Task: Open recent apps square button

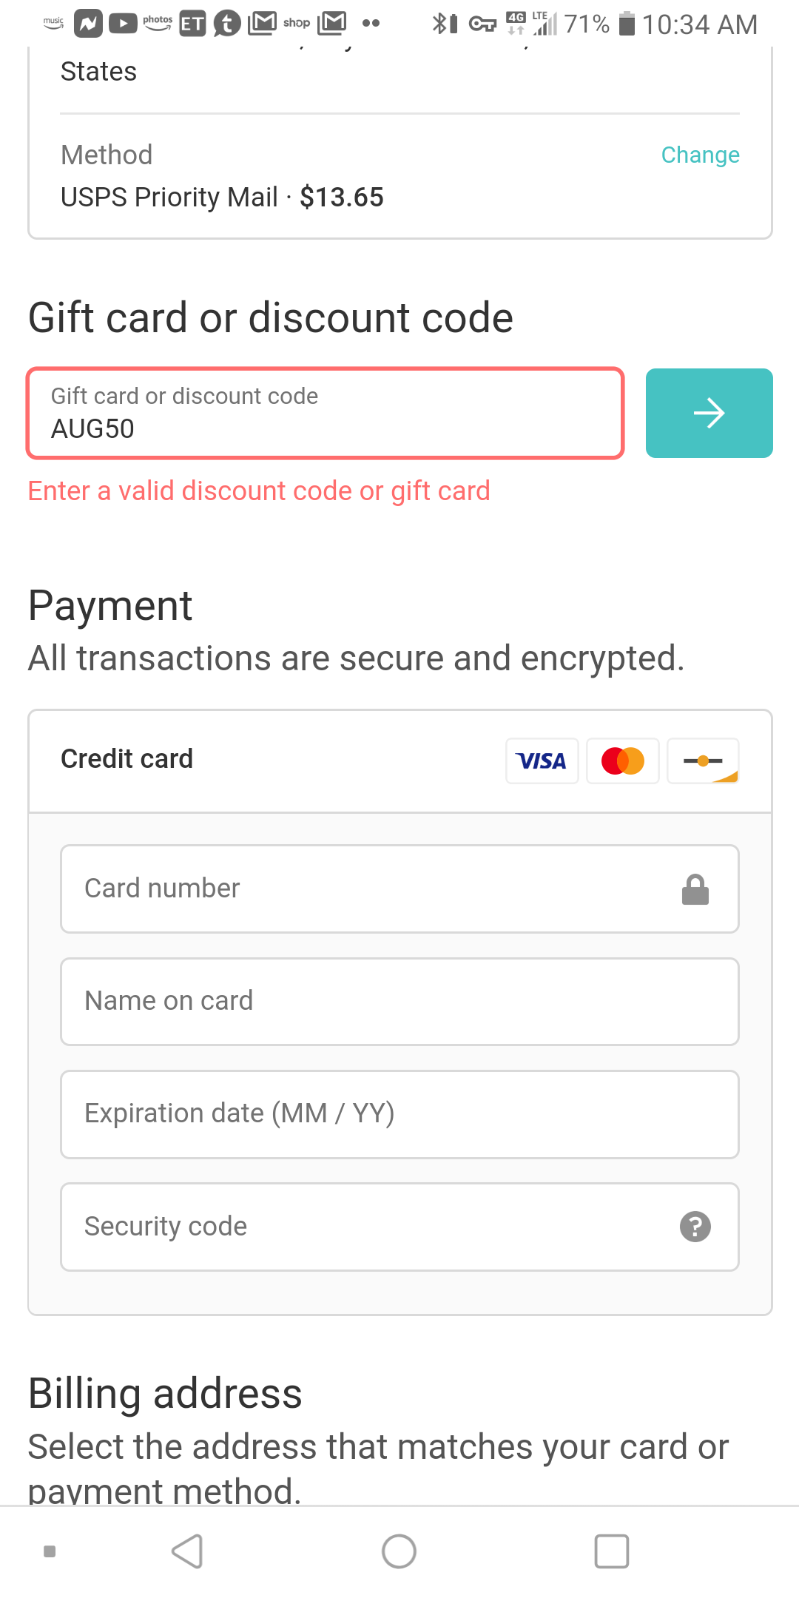Action: (611, 1551)
